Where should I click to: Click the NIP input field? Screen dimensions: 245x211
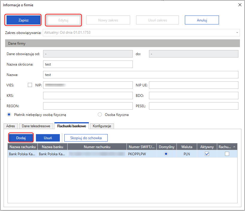(x=88, y=85)
